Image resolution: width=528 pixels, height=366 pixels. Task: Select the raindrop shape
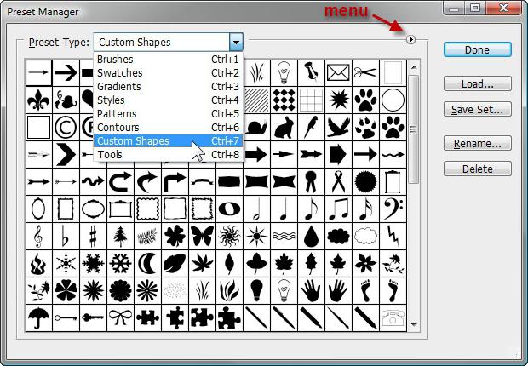pos(311,237)
